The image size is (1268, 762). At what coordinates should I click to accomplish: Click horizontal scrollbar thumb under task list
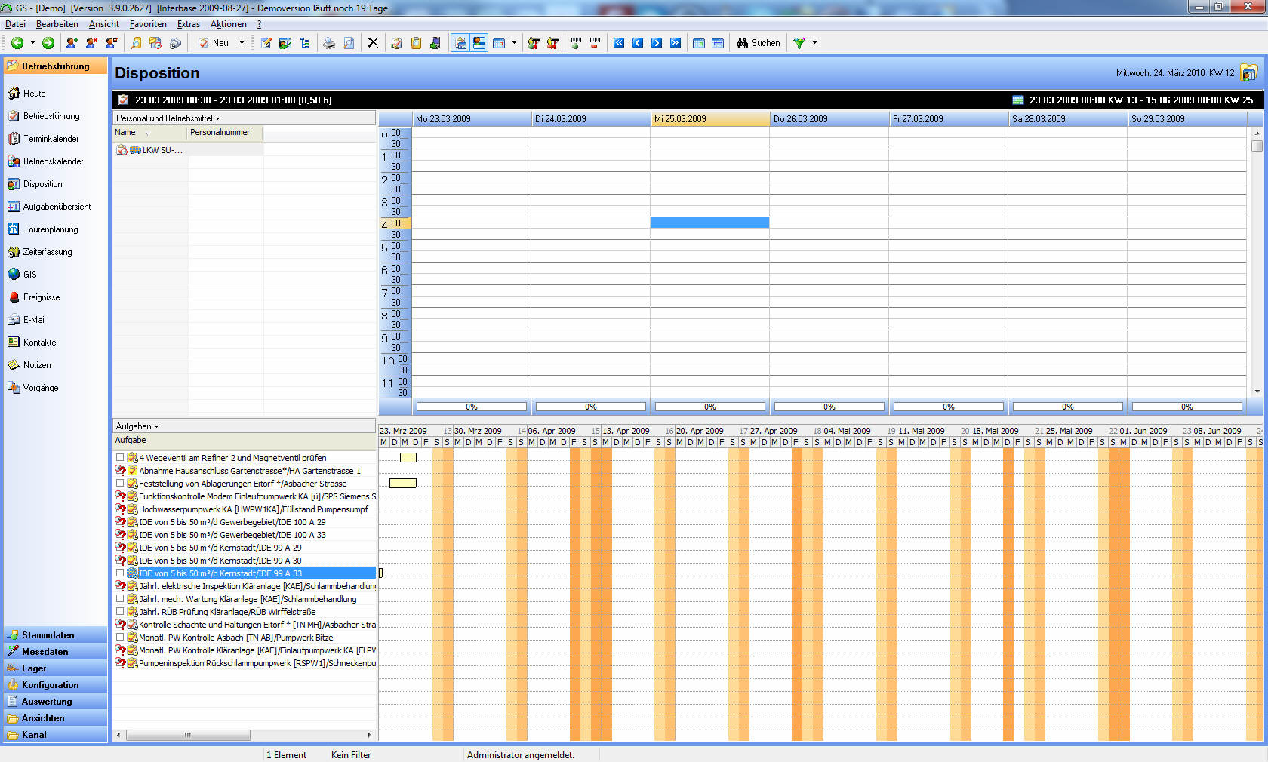coord(187,735)
